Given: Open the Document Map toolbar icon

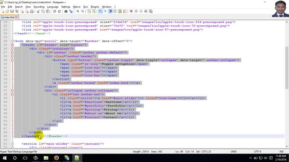Looking at the screenshot, I should point(120,11).
